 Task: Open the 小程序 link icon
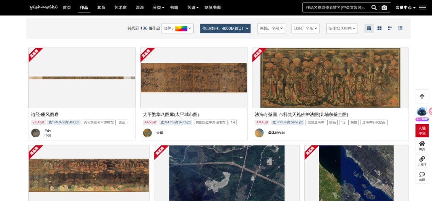coord(422,161)
